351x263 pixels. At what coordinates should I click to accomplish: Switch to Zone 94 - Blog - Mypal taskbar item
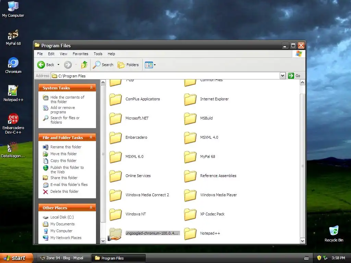coord(63,258)
